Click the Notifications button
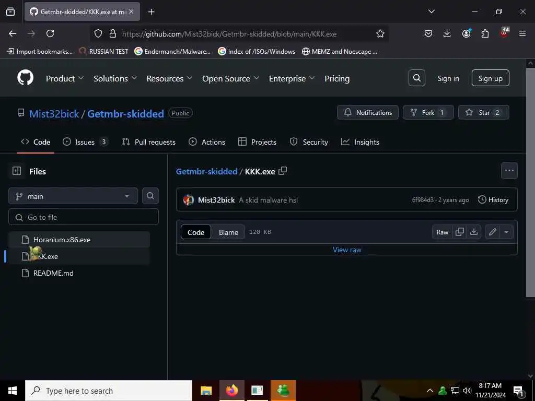The width and height of the screenshot is (535, 401). click(x=368, y=113)
